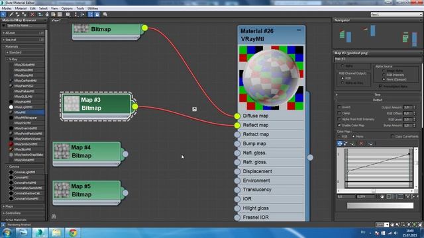The width and height of the screenshot is (424, 238).
Task: Click the red X delete curve point icon
Action: (x=361, y=143)
